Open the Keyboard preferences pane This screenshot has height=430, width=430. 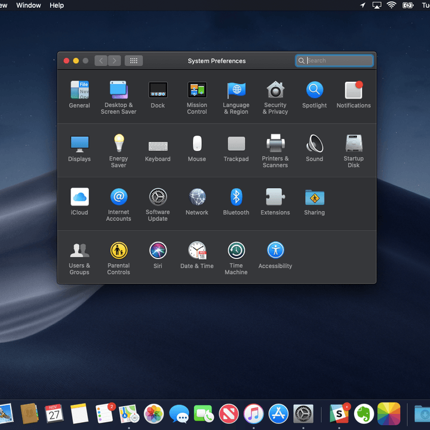tap(158, 151)
